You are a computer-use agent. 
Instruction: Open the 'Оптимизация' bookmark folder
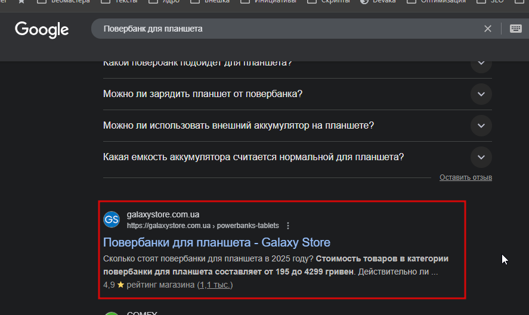point(436,2)
